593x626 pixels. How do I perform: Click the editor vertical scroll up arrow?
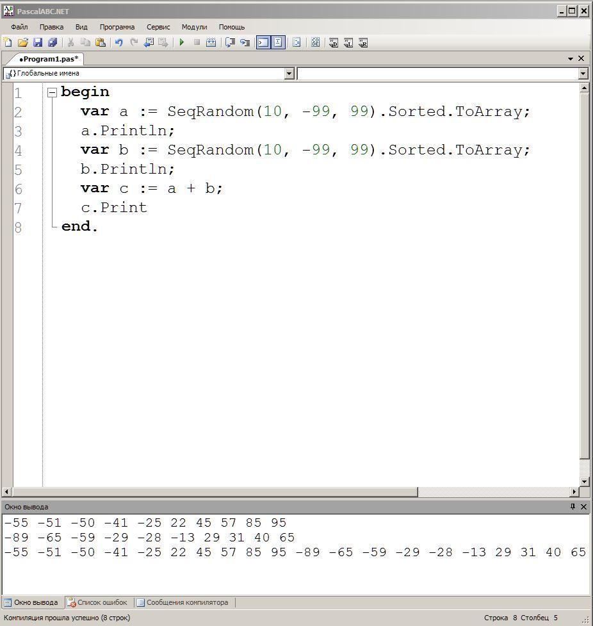(584, 88)
